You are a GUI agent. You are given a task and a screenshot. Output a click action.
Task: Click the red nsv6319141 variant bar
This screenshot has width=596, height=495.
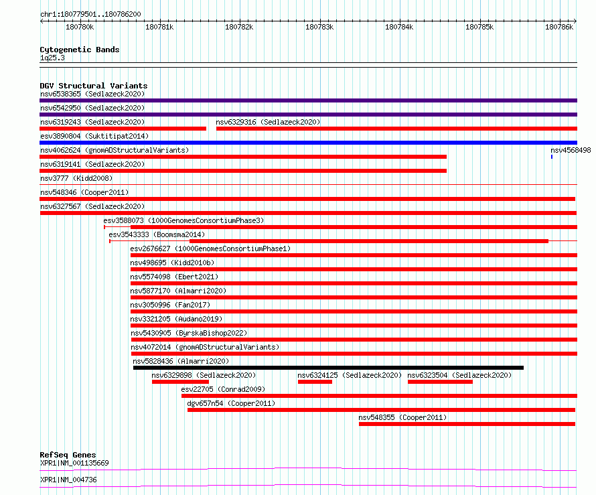pyautogui.click(x=243, y=171)
